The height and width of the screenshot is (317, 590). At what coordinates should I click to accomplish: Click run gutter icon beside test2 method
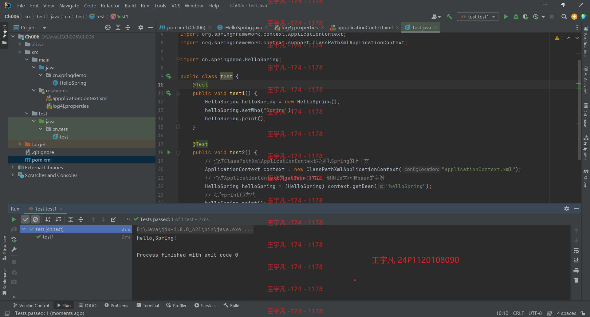(x=169, y=152)
